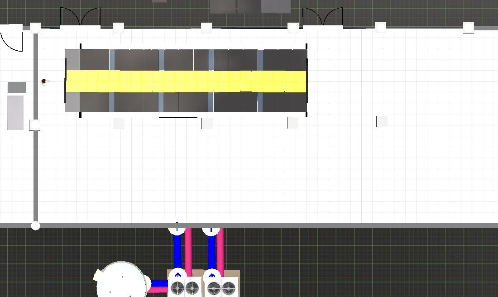
Task: Click the small dark gray box left of wall
Action: coord(17,87)
